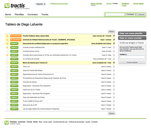Viewport: 151px width, 133px height.
Task: Star the ToDo List contract
Action: click(x=7, y=67)
